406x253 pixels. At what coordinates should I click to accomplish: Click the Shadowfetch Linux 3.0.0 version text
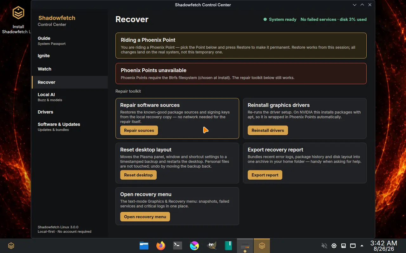58,227
